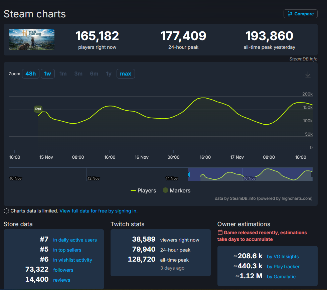Open the Compare button
The image size is (327, 290).
pyautogui.click(x=301, y=14)
